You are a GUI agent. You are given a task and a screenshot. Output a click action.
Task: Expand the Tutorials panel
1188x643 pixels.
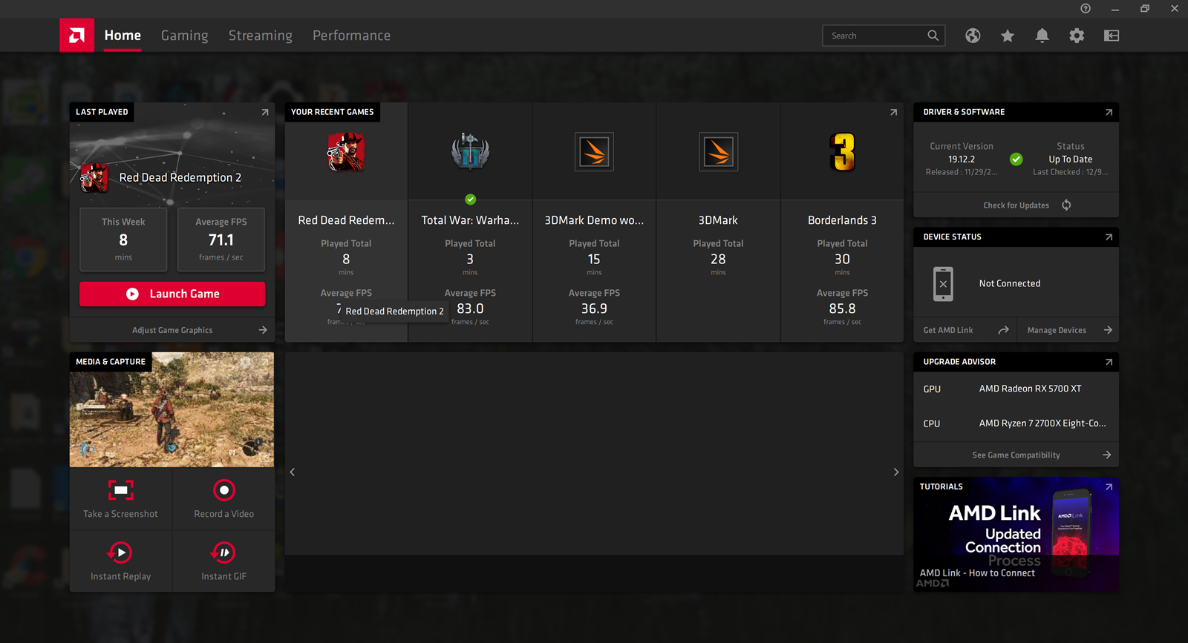pos(1109,487)
